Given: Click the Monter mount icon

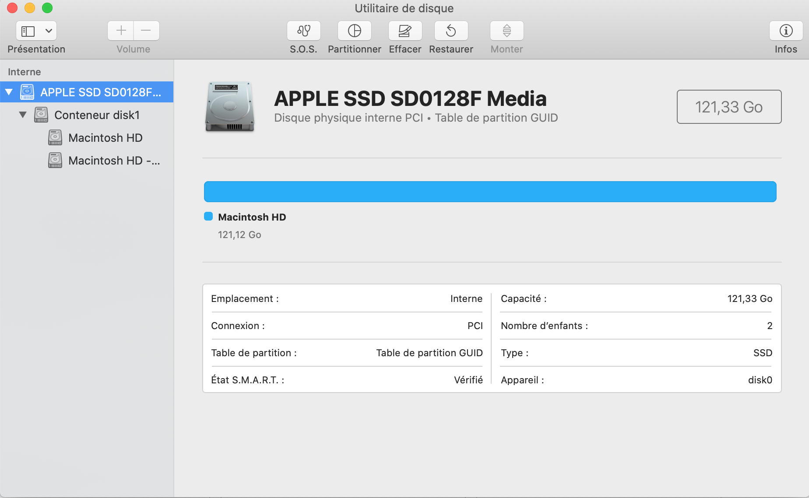Looking at the screenshot, I should pos(507,31).
